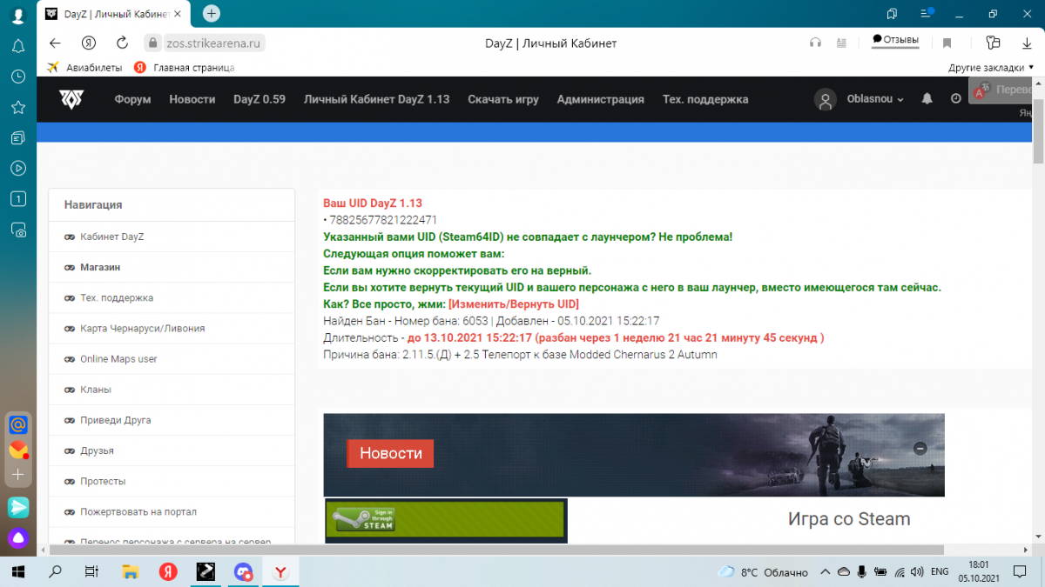1045x587 pixels.
Task: Click the clock icon in site header
Action: pyautogui.click(x=956, y=99)
